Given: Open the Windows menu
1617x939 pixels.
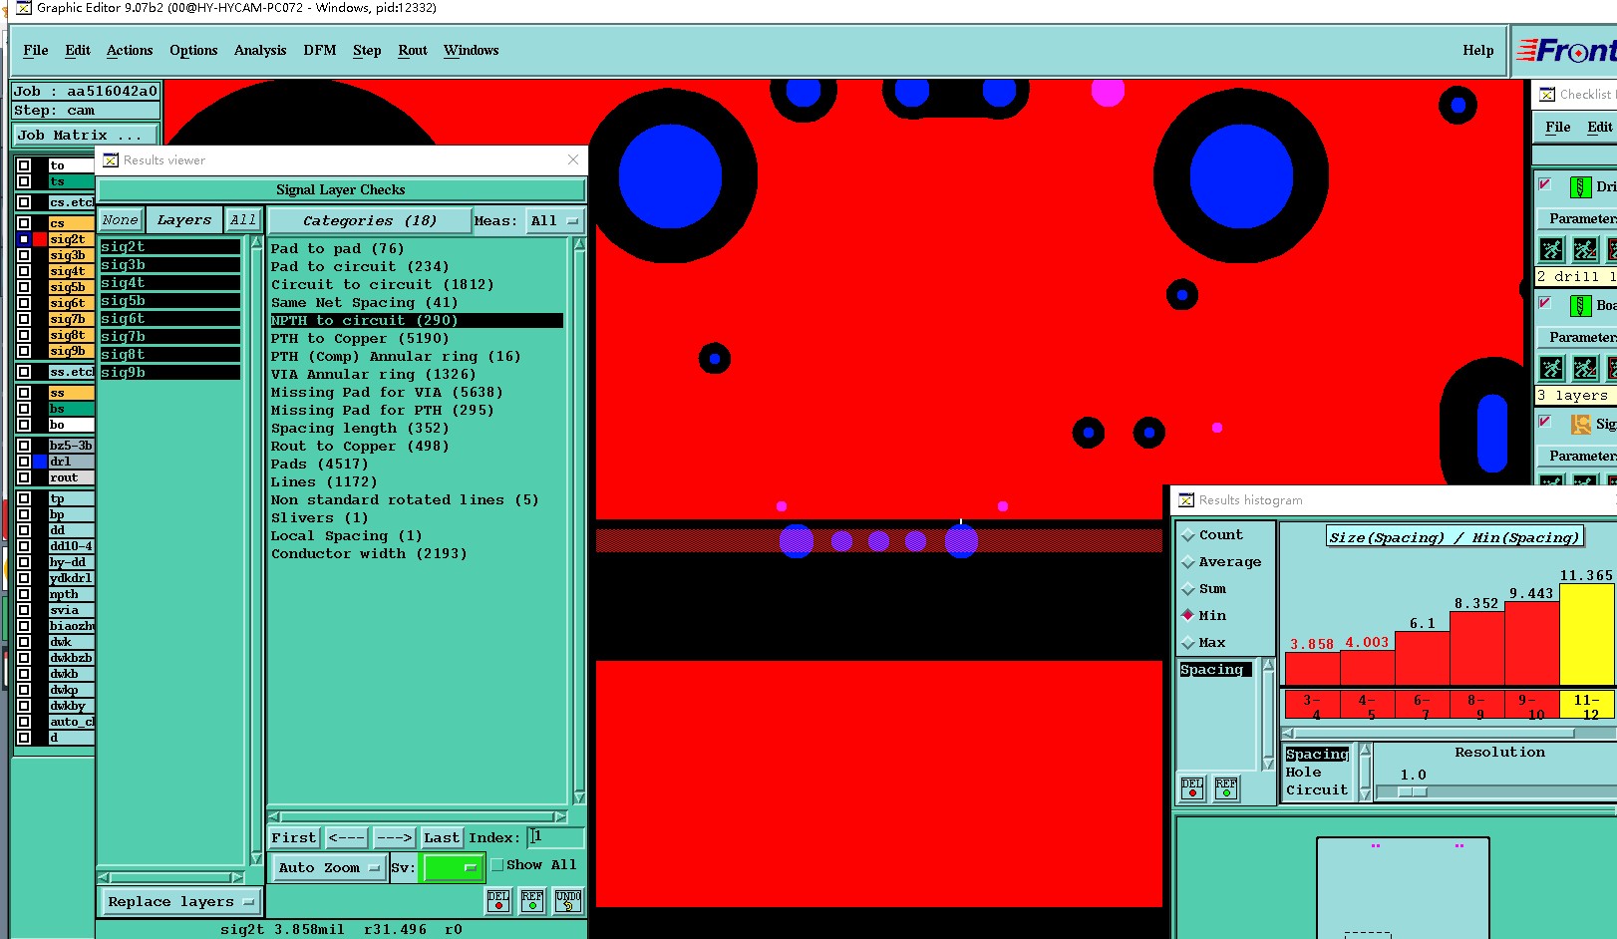Looking at the screenshot, I should tap(472, 51).
